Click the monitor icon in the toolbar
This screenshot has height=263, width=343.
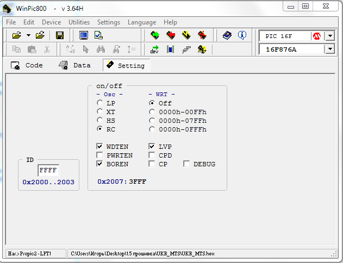84,35
